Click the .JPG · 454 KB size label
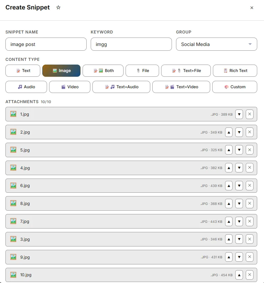Screen dimensions: 264x283 [x=222, y=275]
